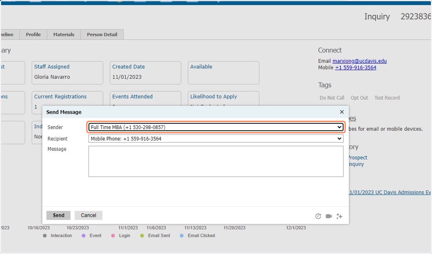Toggle the Opt Out tag

click(x=359, y=98)
